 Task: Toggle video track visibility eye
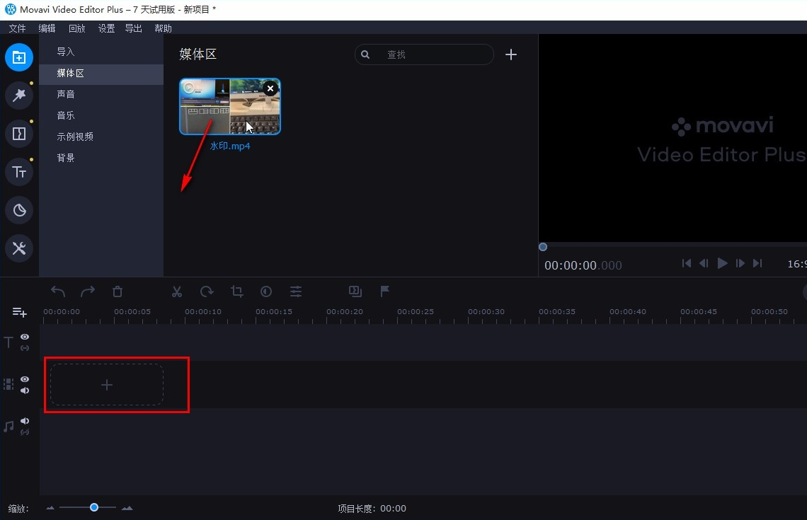(x=25, y=379)
